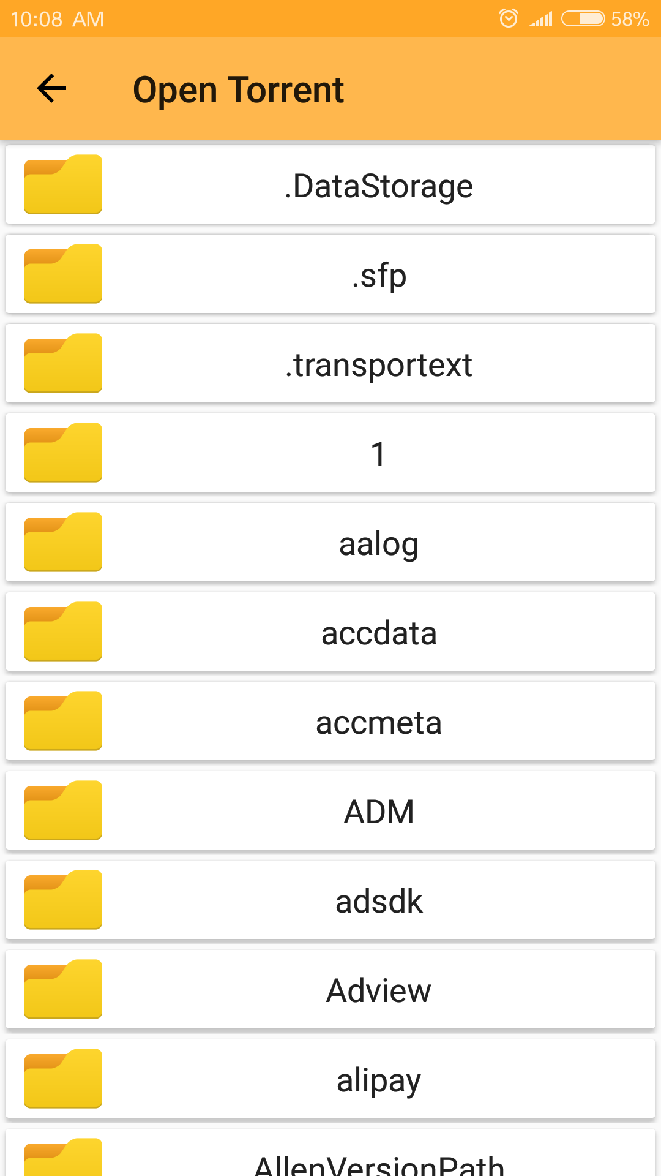Tap the folder icon next to ADM
This screenshot has height=1176, width=661.
[63, 810]
